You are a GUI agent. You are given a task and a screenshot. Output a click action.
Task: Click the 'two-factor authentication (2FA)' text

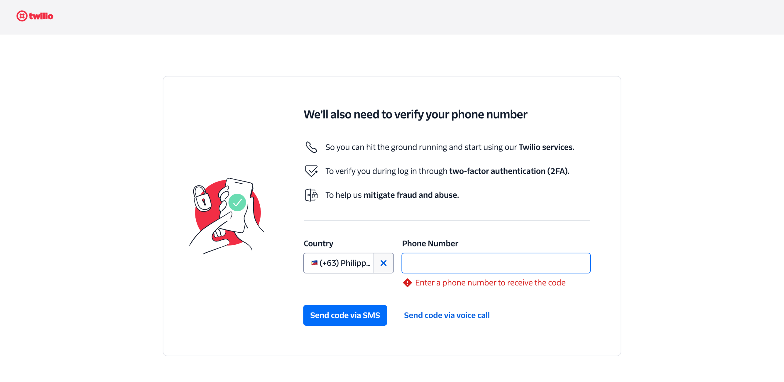[x=509, y=171]
